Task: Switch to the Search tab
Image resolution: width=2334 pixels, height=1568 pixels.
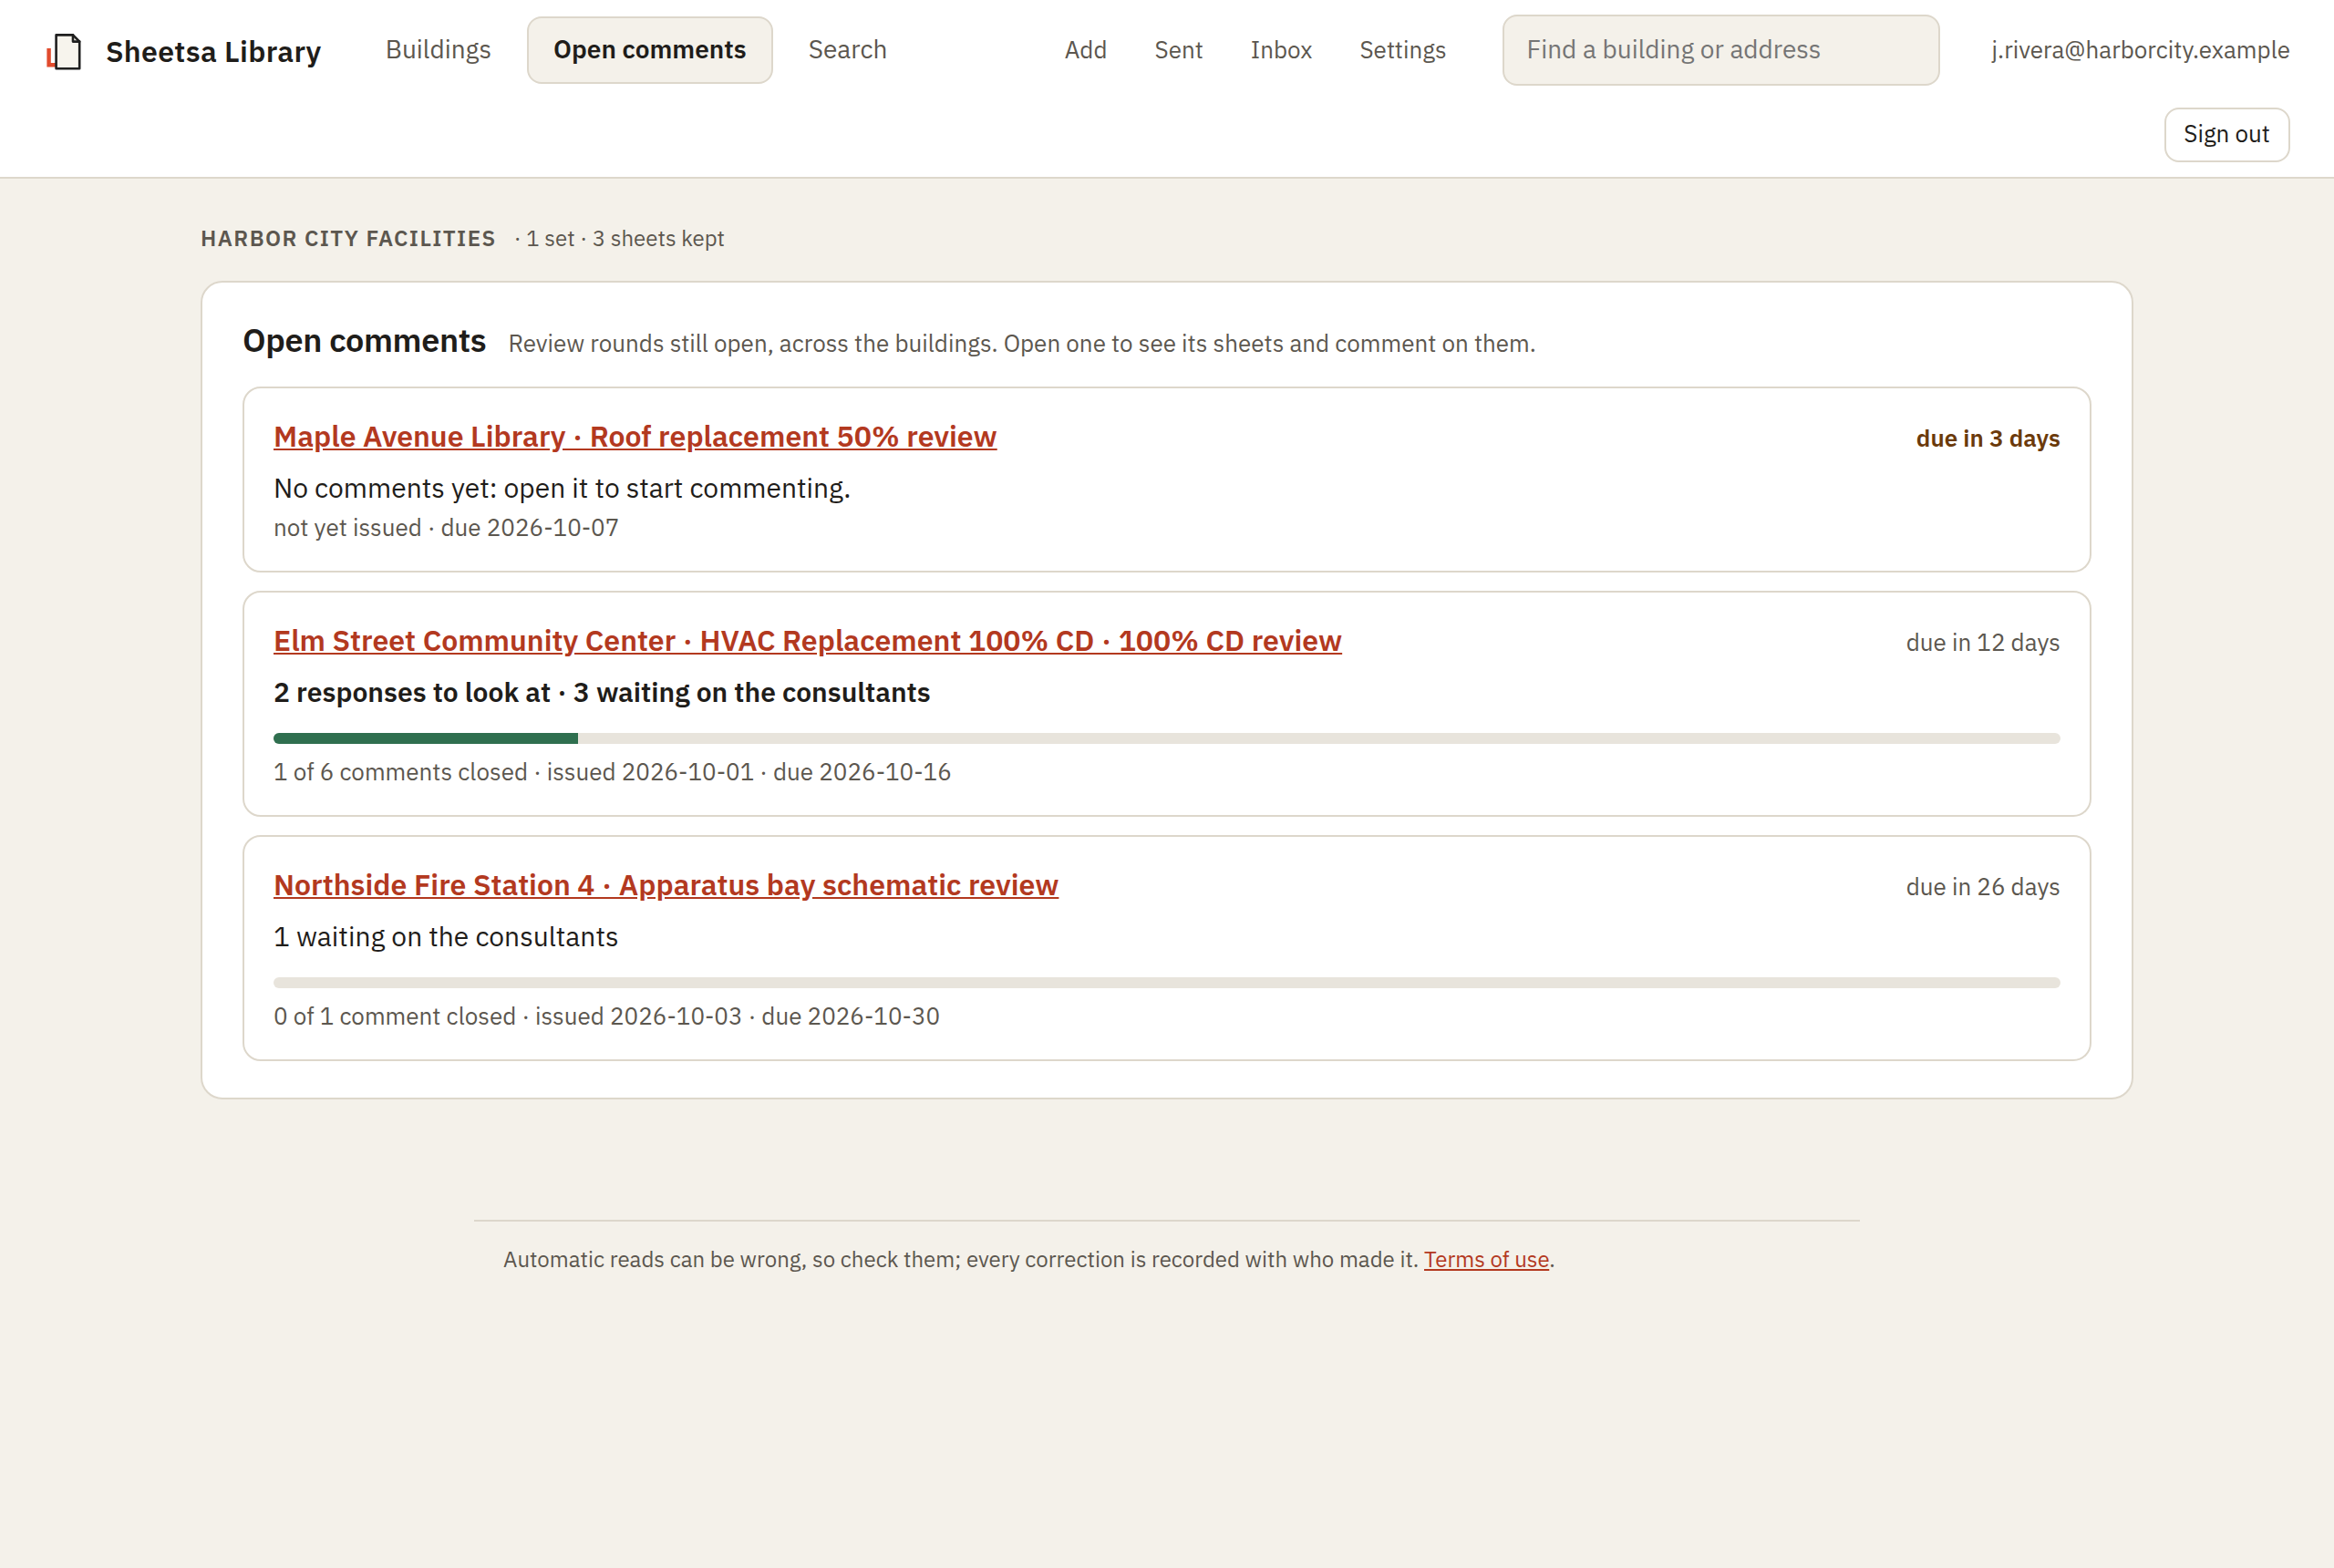Action: 847,50
